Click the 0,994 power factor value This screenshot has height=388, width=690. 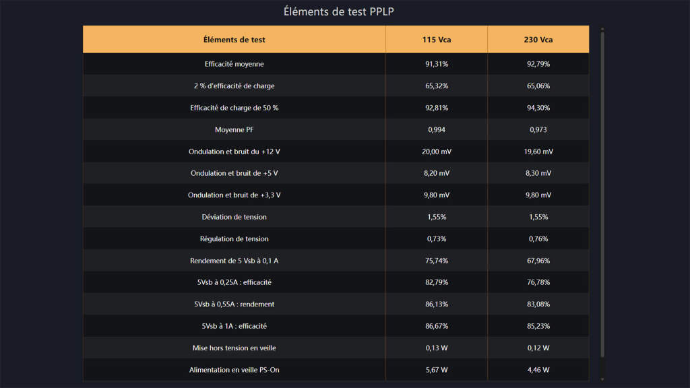click(437, 129)
